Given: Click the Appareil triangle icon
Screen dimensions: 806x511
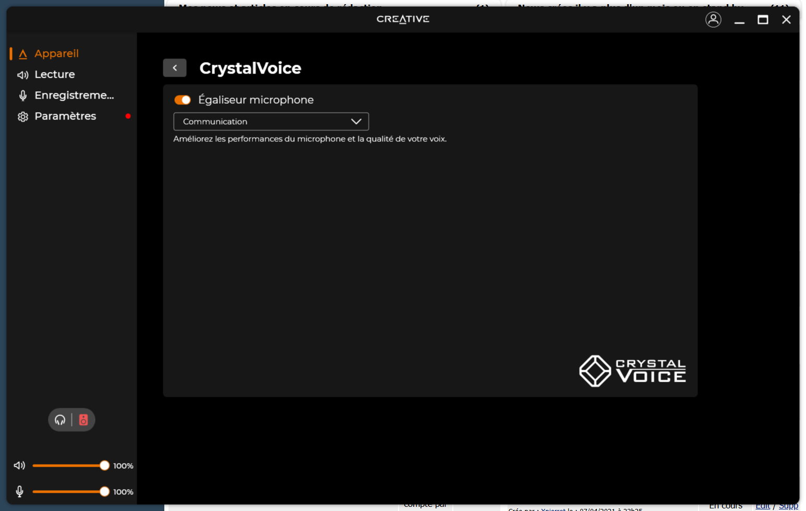Looking at the screenshot, I should click(x=22, y=54).
